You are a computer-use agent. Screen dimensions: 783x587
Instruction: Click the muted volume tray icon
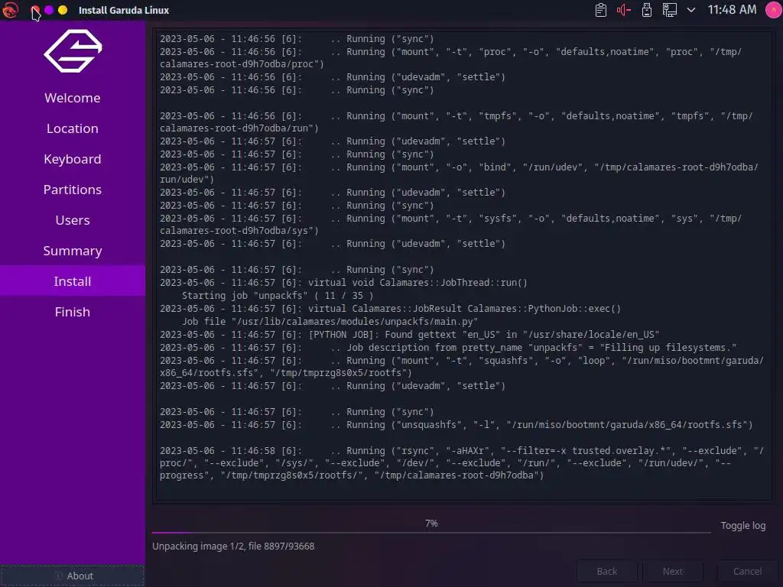point(624,10)
